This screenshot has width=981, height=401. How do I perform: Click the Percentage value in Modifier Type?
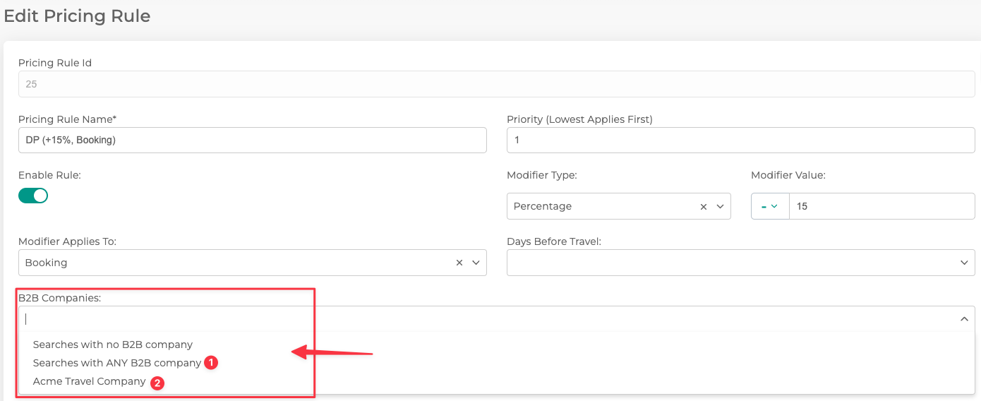(543, 207)
